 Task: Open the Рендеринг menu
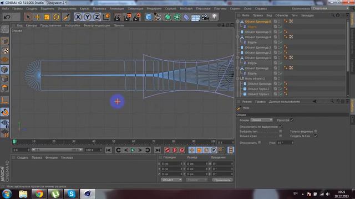154,9
